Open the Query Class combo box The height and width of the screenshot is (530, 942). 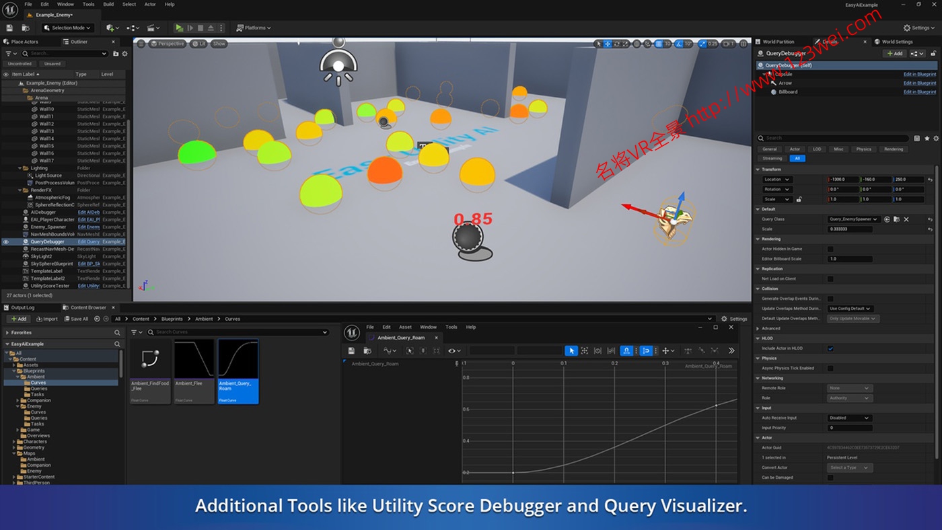click(853, 219)
